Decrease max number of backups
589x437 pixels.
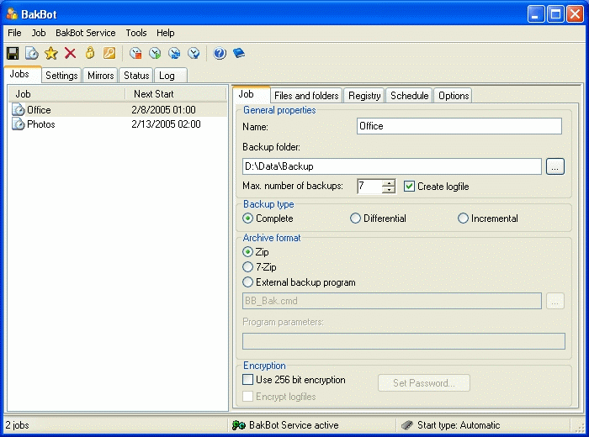[x=389, y=190]
